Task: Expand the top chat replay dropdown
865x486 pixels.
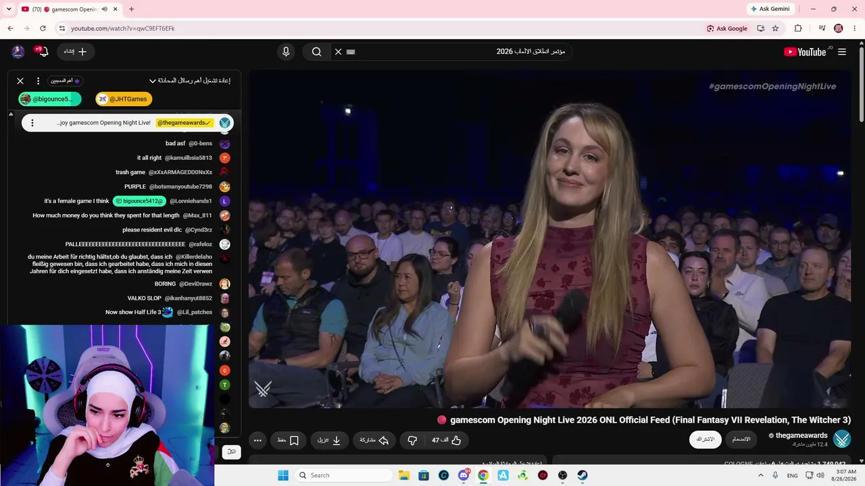Action: 190,81
